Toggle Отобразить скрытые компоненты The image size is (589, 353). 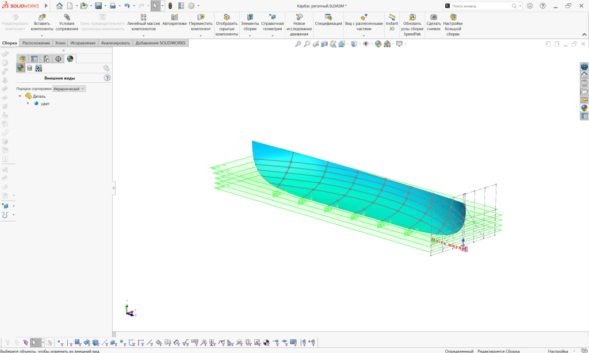point(227,25)
